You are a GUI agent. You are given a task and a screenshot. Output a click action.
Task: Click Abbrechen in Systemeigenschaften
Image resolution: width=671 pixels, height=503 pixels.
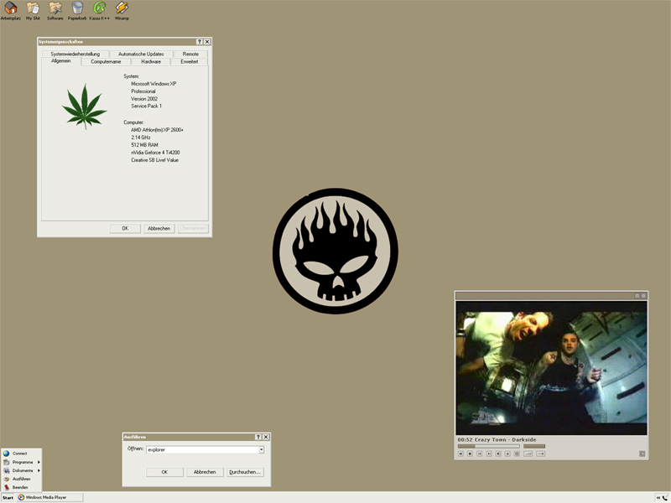(x=159, y=228)
